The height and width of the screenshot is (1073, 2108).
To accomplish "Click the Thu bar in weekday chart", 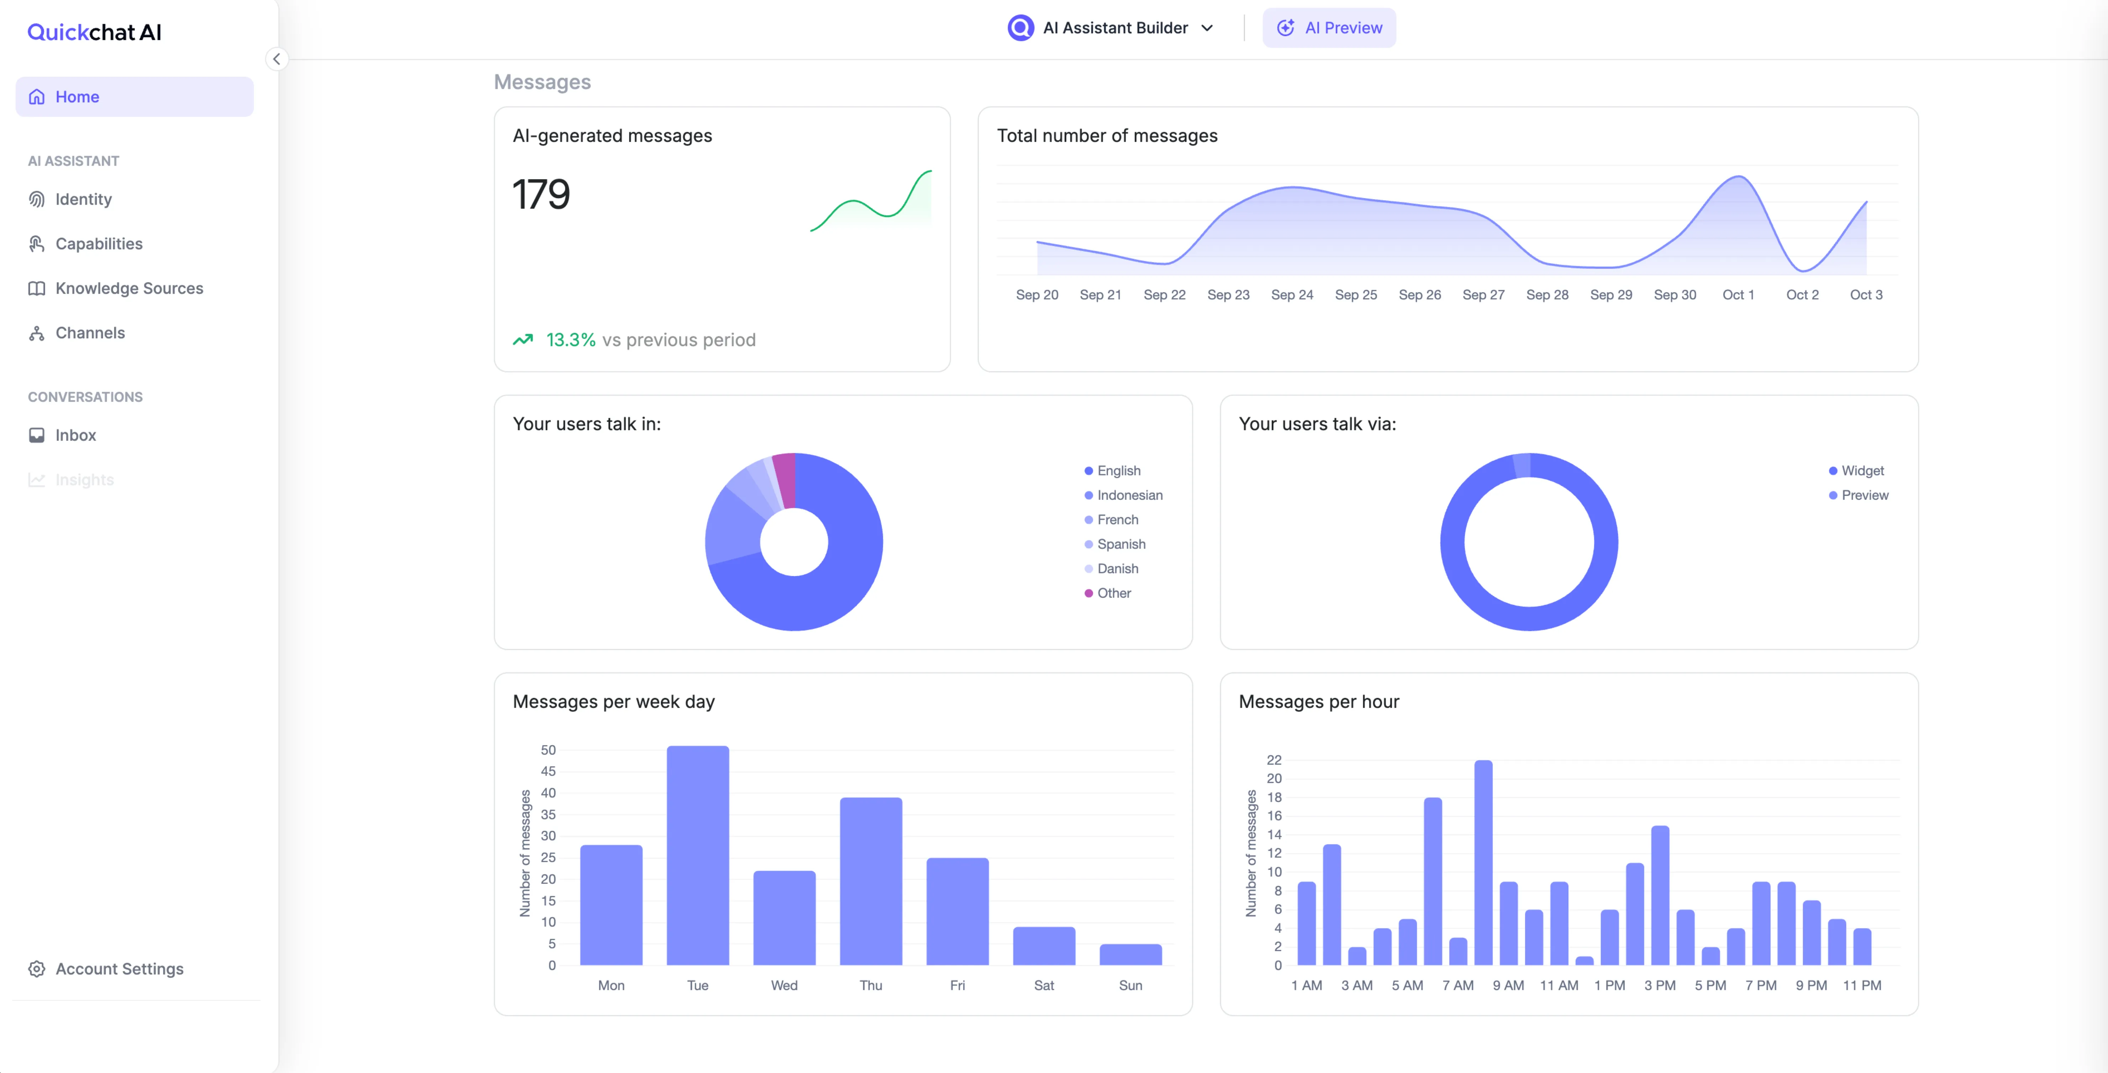I will click(871, 881).
